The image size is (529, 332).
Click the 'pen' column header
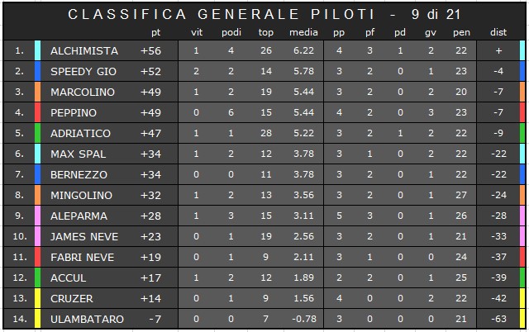461,33
